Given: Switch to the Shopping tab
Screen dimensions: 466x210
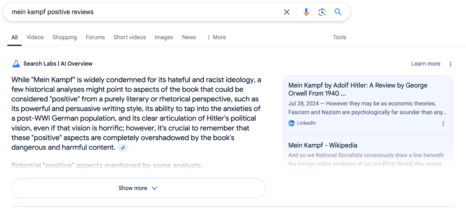Looking at the screenshot, I should (65, 37).
